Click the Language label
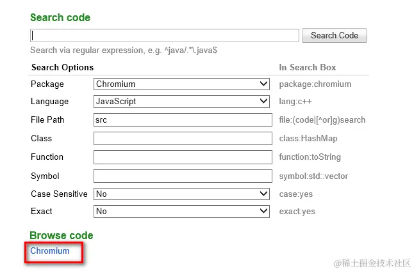The width and height of the screenshot is (414, 271). [49, 102]
